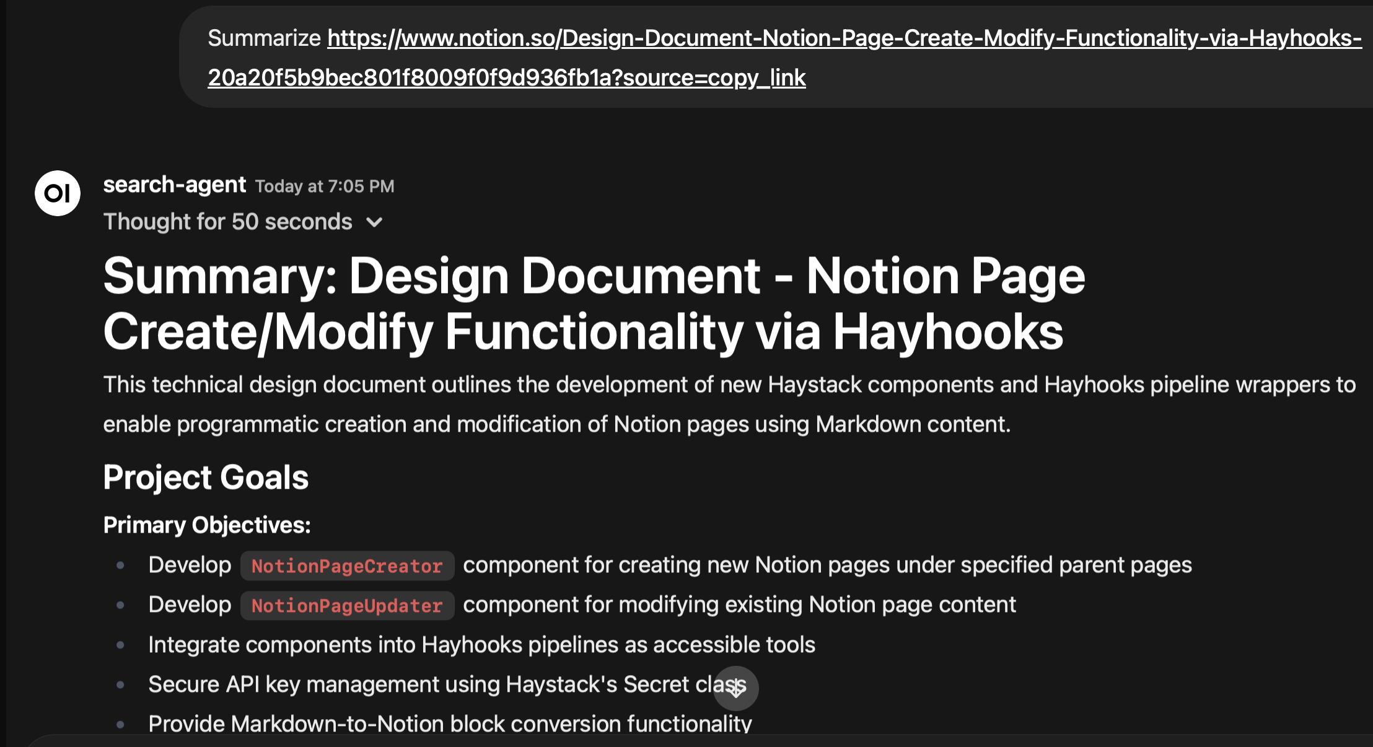Click the This technical design document paragraph
Viewport: 1373px width, 747px height.
(x=729, y=404)
